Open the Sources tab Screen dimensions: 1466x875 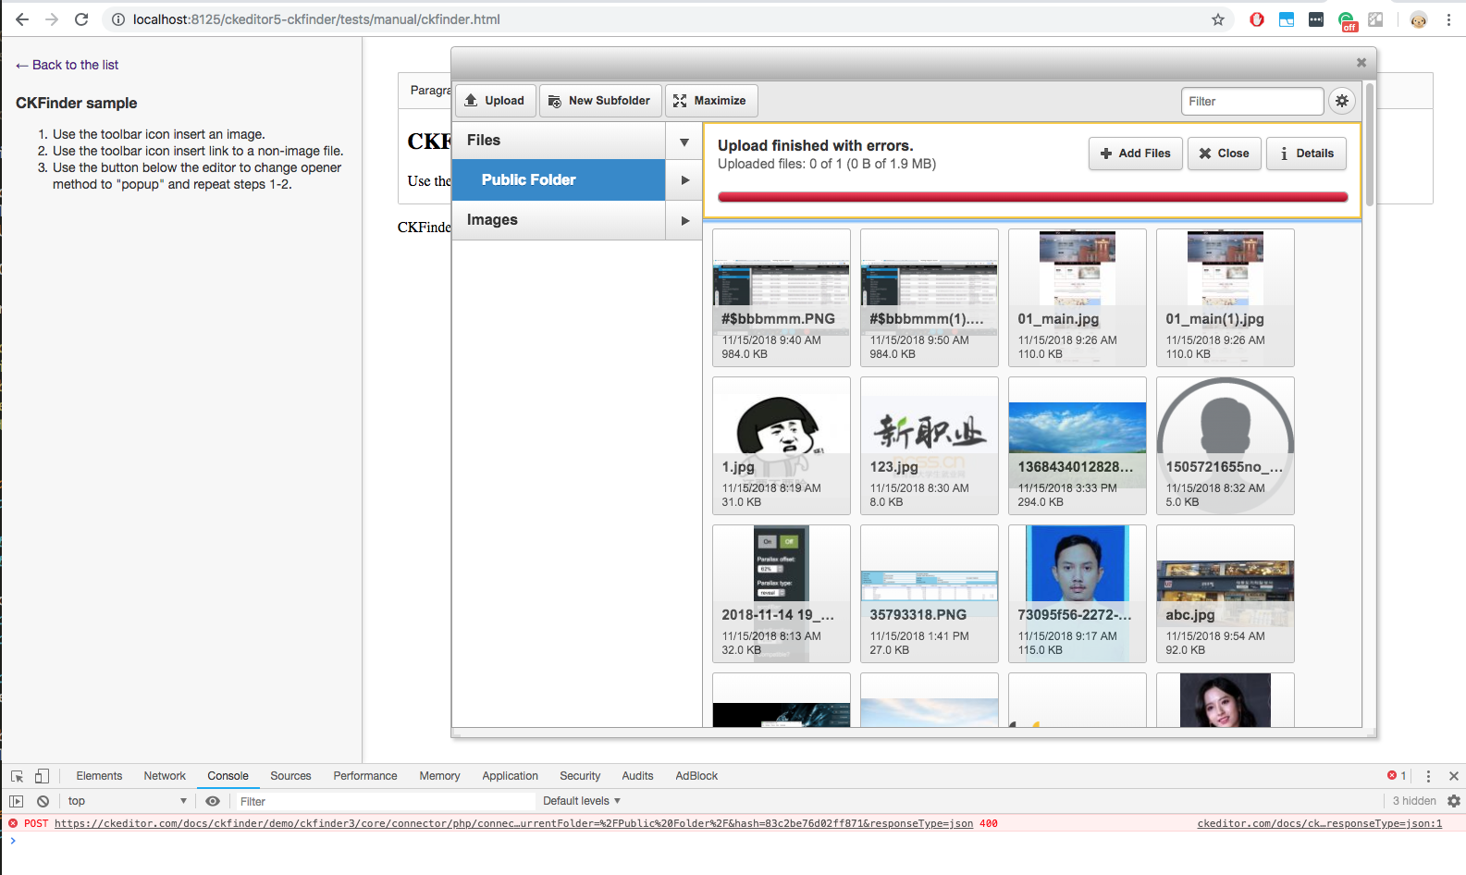[290, 776]
